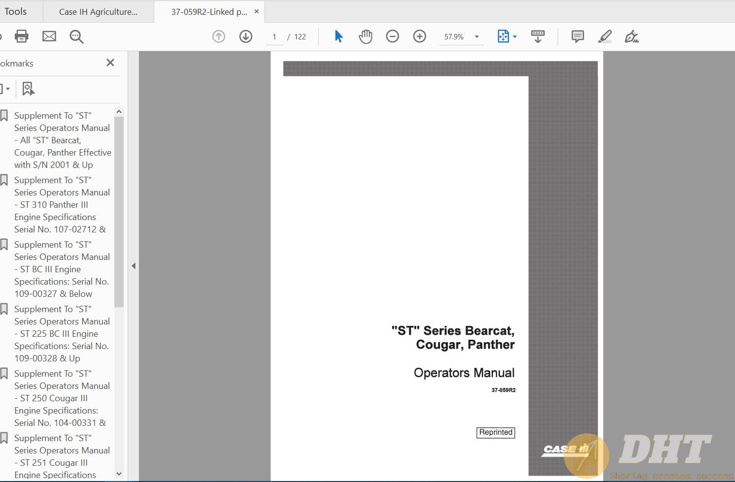
Task: Click bookmark icon beside ST 310 Panther III
Action: point(4,180)
